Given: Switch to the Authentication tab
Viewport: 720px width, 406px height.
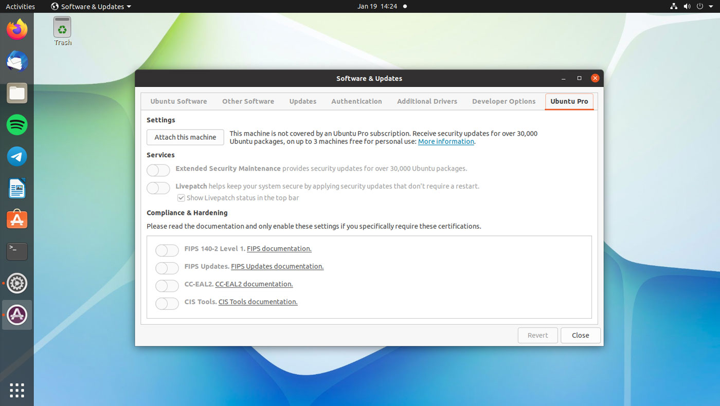Looking at the screenshot, I should pyautogui.click(x=356, y=101).
